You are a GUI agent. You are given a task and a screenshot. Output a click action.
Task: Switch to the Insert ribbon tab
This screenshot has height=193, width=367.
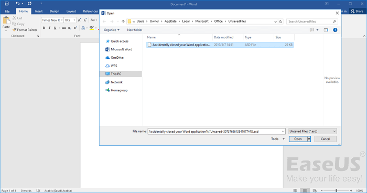coord(39,11)
